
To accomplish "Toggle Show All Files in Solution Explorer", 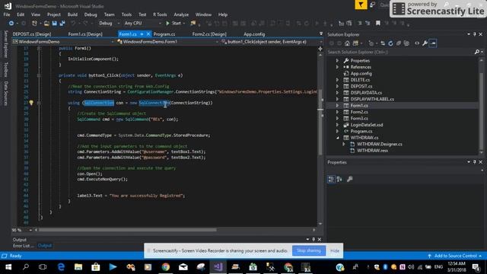I will pos(406,43).
